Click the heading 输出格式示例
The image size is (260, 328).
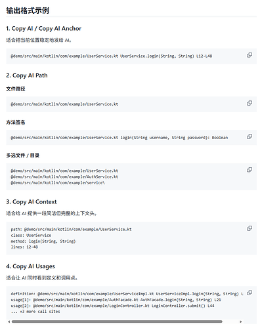[x=28, y=10]
